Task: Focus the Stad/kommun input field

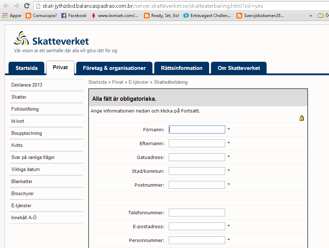Action: pyautogui.click(x=197, y=171)
